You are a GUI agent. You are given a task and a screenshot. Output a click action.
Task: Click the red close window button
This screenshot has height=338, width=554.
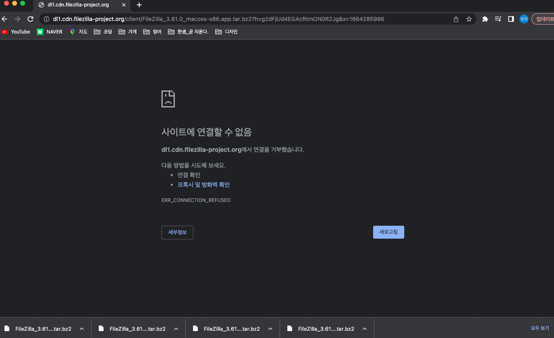(x=6, y=3)
